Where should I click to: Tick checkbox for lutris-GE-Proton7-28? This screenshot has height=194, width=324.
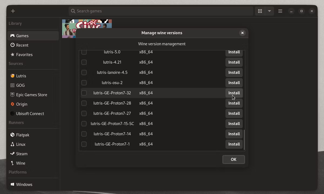coord(84,103)
